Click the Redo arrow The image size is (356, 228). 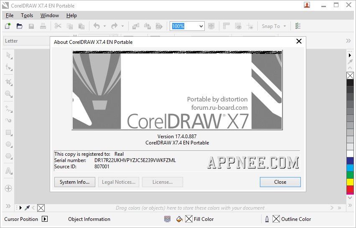[114, 26]
